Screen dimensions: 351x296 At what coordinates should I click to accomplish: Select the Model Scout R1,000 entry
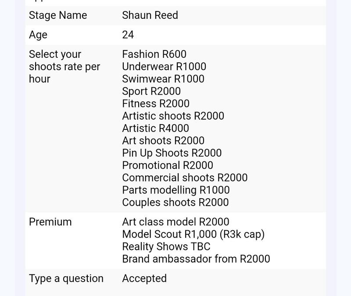coord(193,234)
